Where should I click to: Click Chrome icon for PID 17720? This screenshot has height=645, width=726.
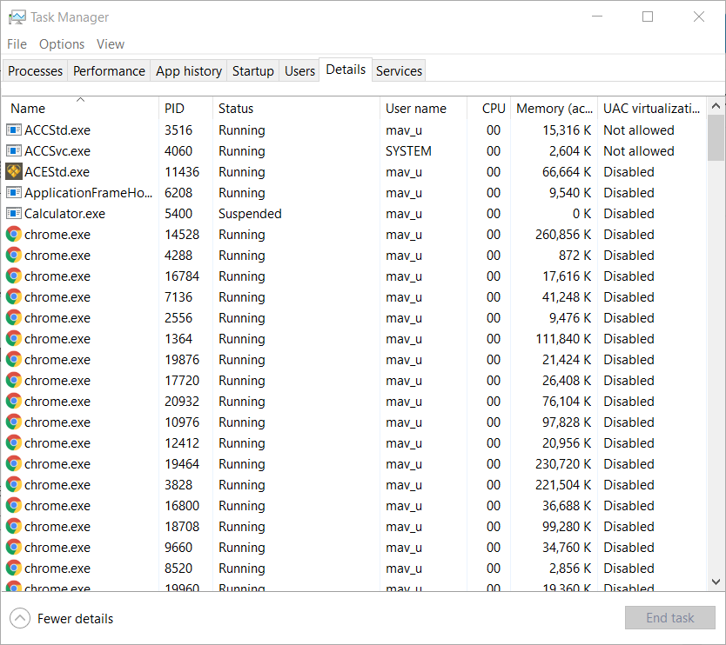click(x=14, y=380)
